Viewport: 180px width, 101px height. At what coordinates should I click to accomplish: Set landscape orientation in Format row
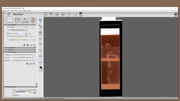tap(30, 33)
